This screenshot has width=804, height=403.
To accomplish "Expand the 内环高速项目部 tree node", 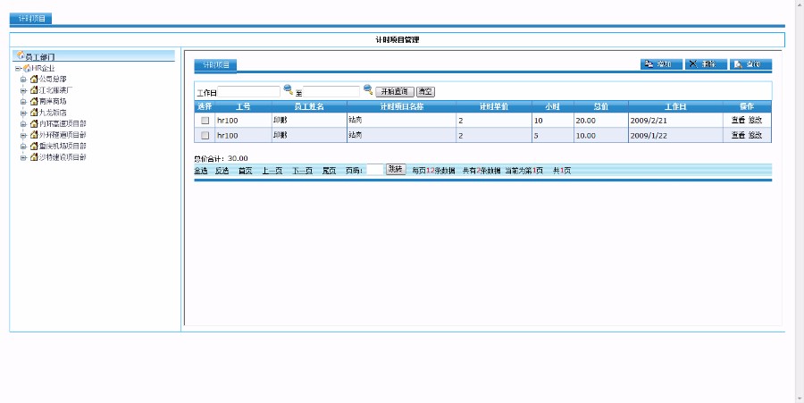I will (23, 124).
